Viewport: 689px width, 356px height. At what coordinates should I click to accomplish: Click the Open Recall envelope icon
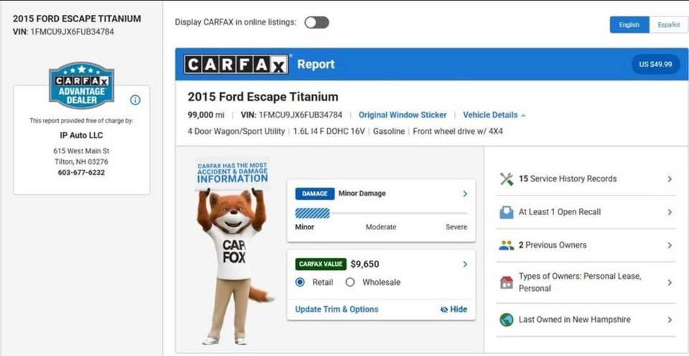[506, 212]
